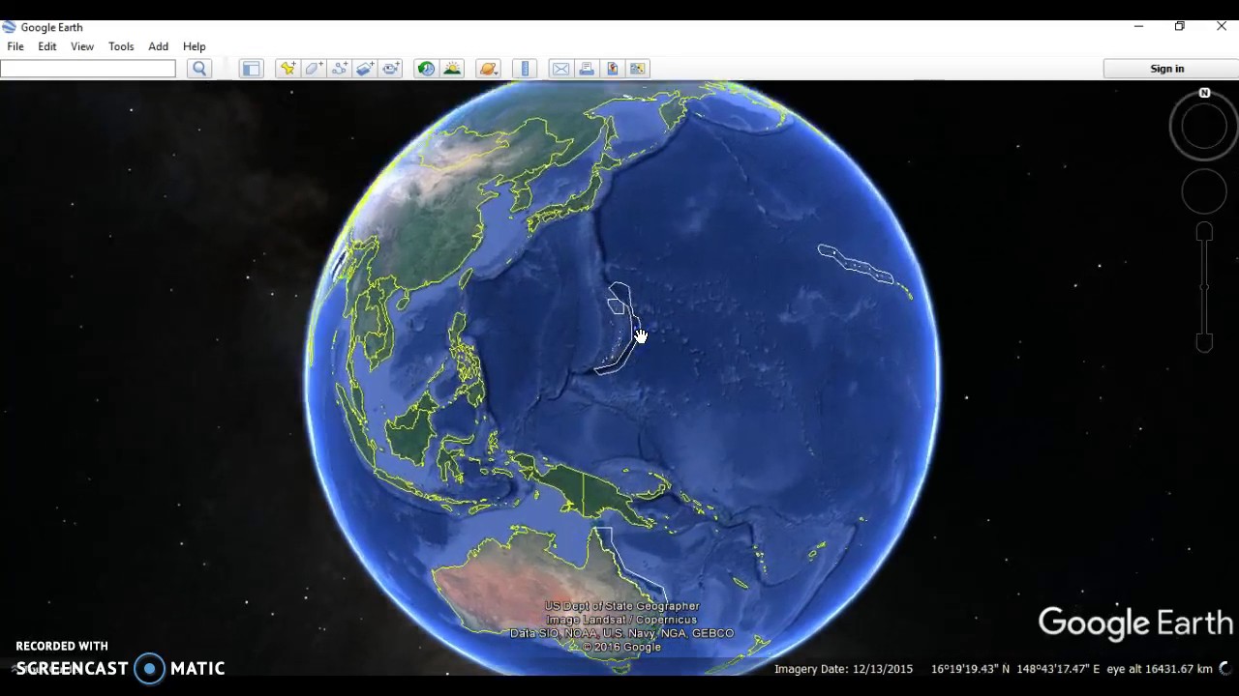Click the N north compass marker
The height and width of the screenshot is (696, 1239).
coord(1204,94)
